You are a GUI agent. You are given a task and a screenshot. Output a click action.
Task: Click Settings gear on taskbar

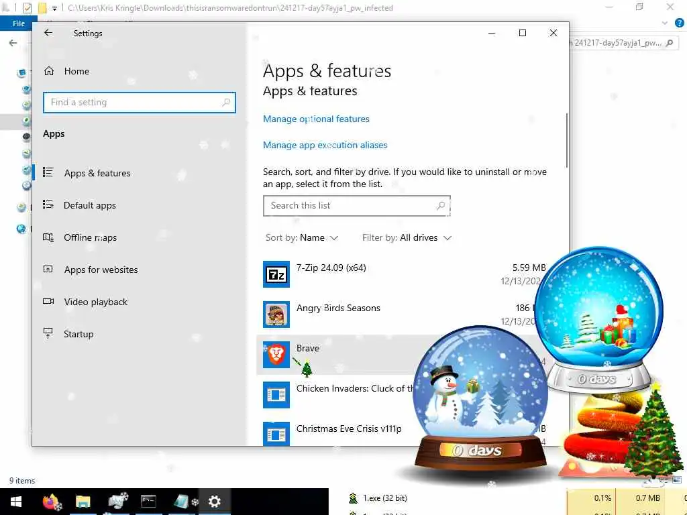coord(214,502)
